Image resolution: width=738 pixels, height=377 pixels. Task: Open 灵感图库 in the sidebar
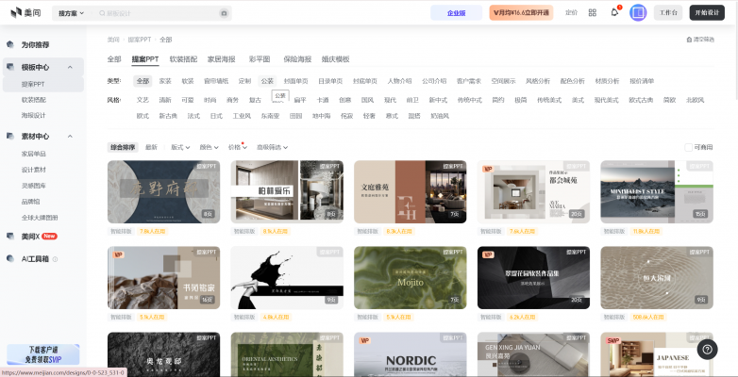pos(33,186)
